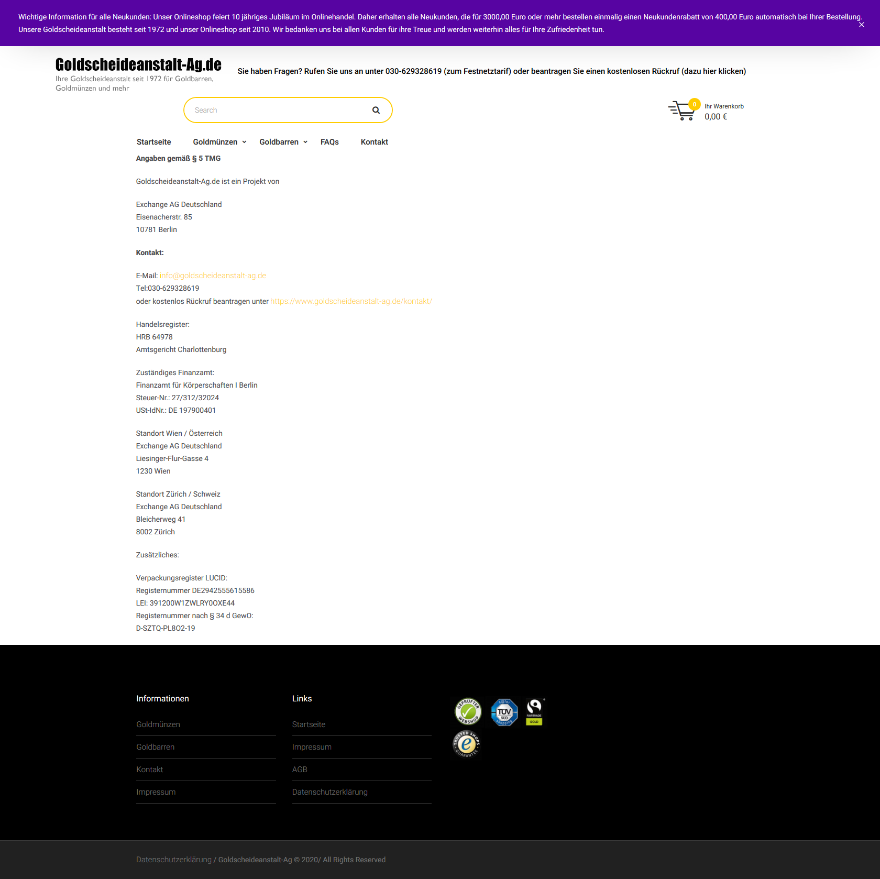Screen dimensions: 880x879
Task: Open Datenschutzerklärung in bottom copyright bar
Action: (174, 860)
